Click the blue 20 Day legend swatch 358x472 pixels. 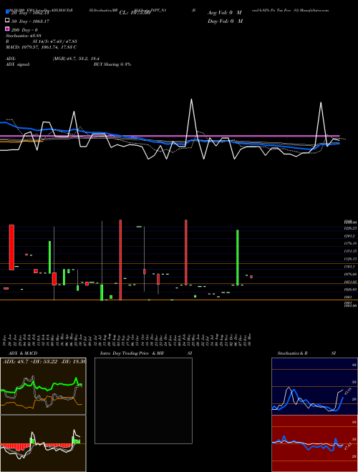click(7, 12)
